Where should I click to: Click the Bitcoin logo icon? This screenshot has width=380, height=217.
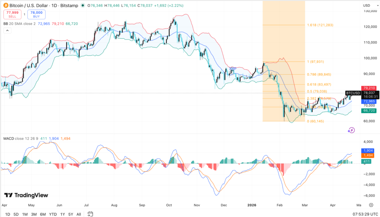(5, 6)
